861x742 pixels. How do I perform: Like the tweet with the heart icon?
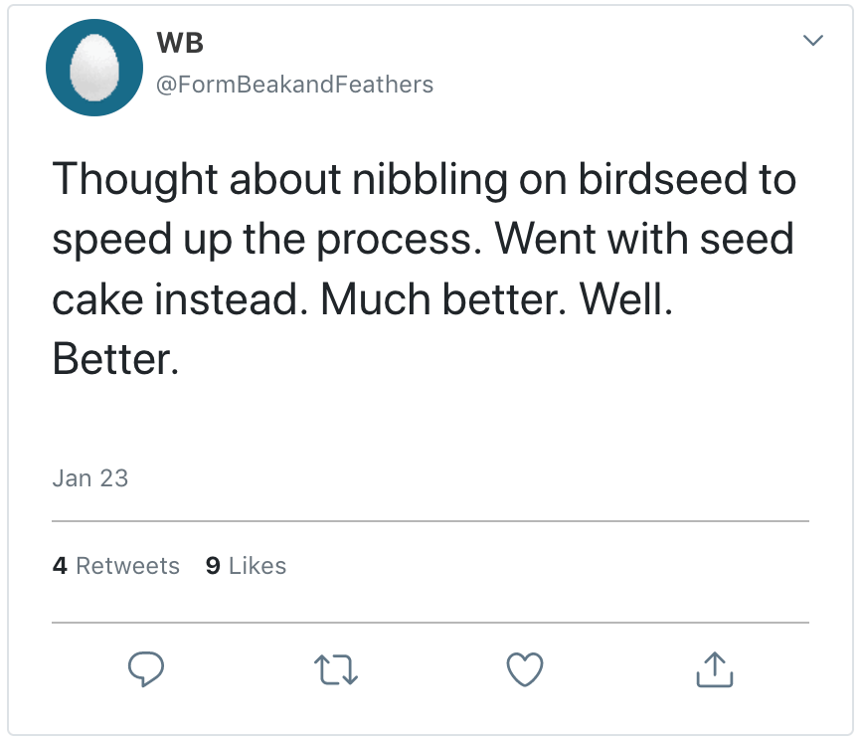[525, 669]
